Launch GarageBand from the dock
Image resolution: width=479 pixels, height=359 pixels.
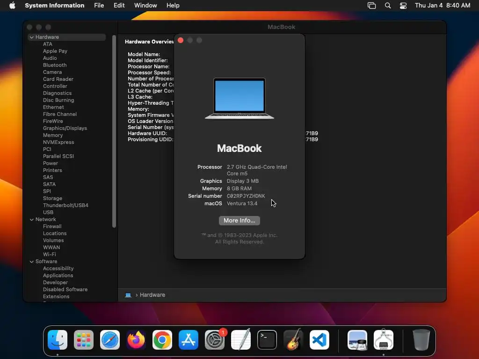(x=293, y=340)
